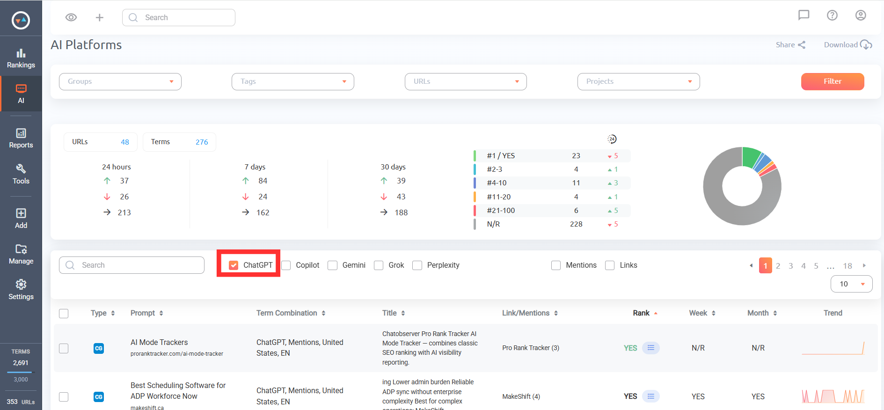Sort by the Type column arrows
884x410 pixels.
[113, 313]
